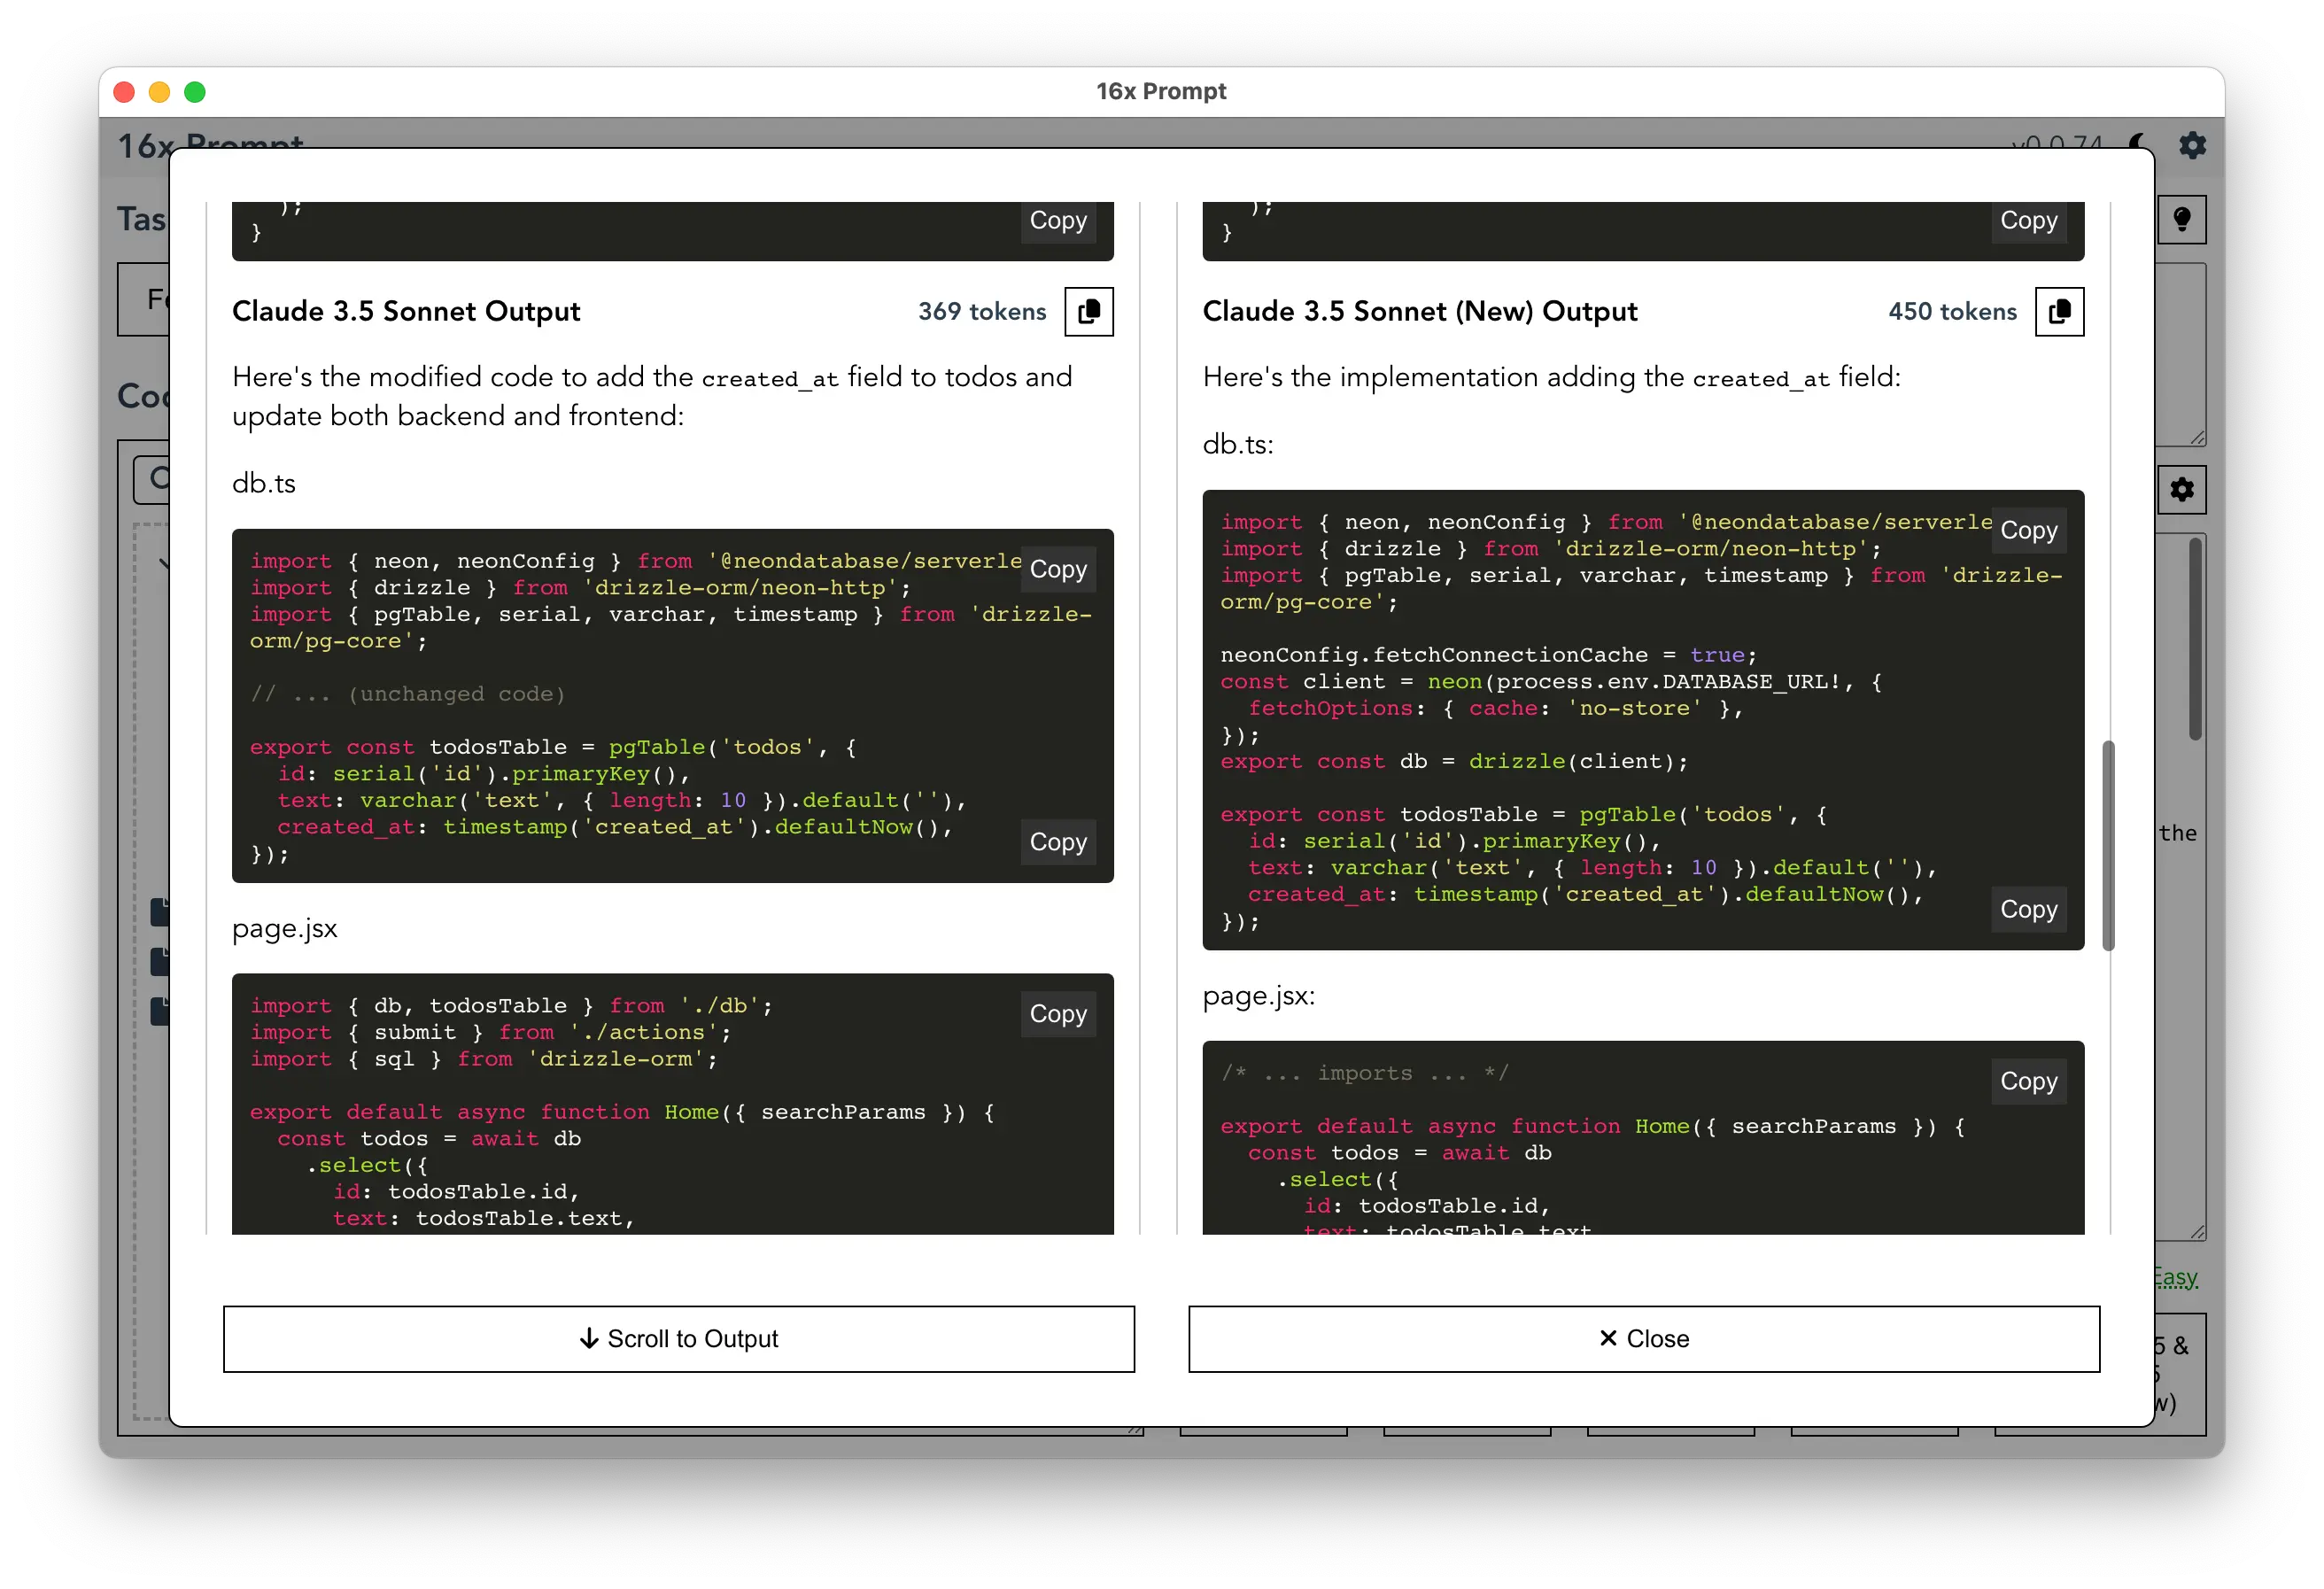The image size is (2324, 1589).
Task: Close the comparison dialog with Close button
Action: click(x=1644, y=1338)
